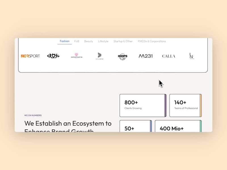227x170 pixels.
Task: Click the 50+ stat card
Action: point(136,126)
